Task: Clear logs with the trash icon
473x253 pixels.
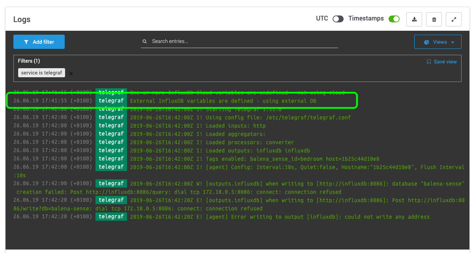Action: (x=434, y=19)
